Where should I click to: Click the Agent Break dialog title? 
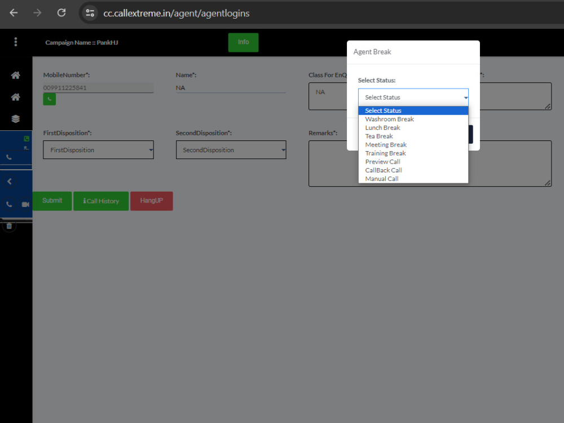click(x=372, y=52)
